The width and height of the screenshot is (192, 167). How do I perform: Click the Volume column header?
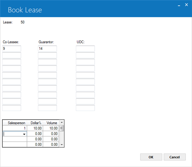51,123
